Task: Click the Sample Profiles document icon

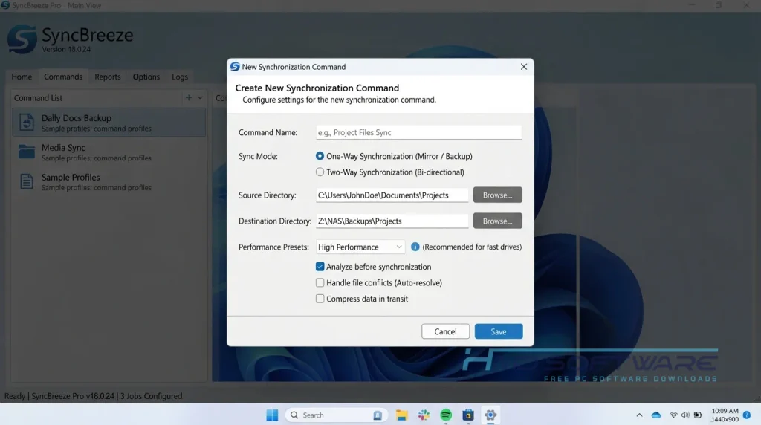Action: pyautogui.click(x=26, y=181)
